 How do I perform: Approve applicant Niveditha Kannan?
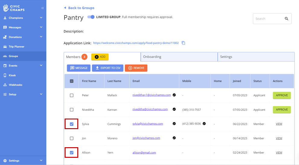tap(281, 109)
